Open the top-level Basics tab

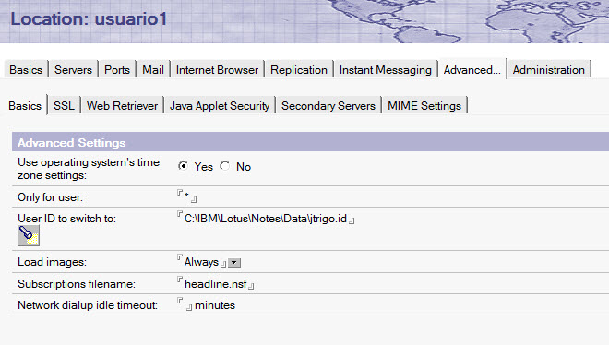tap(26, 70)
